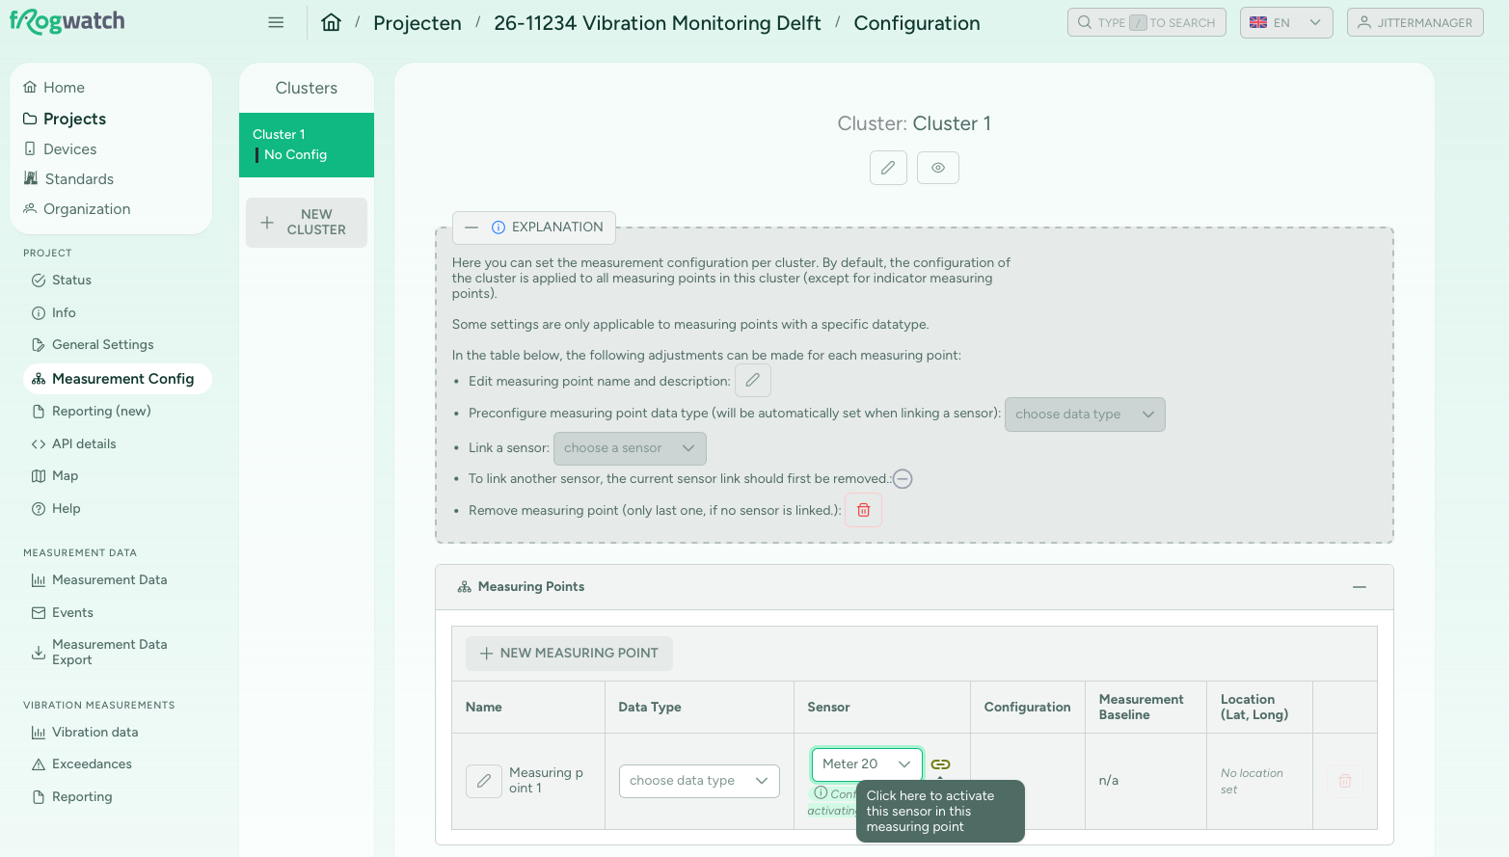Click the Type to Search field
The image size is (1509, 857).
(1146, 23)
